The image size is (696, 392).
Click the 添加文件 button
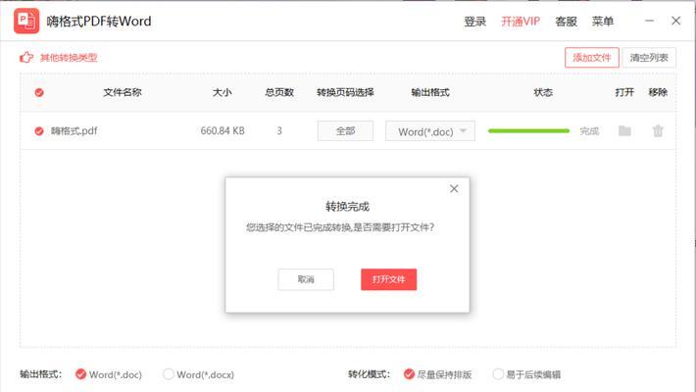pyautogui.click(x=592, y=58)
